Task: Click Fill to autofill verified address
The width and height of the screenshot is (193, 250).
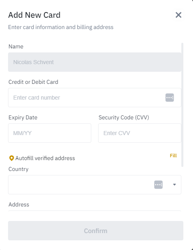Action: [173, 156]
